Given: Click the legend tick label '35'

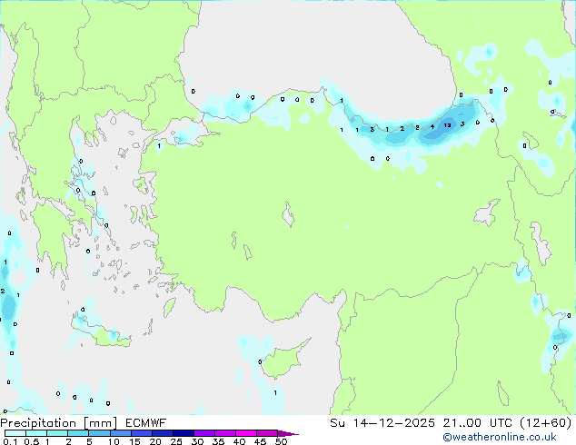Looking at the screenshot, I should (x=218, y=441).
